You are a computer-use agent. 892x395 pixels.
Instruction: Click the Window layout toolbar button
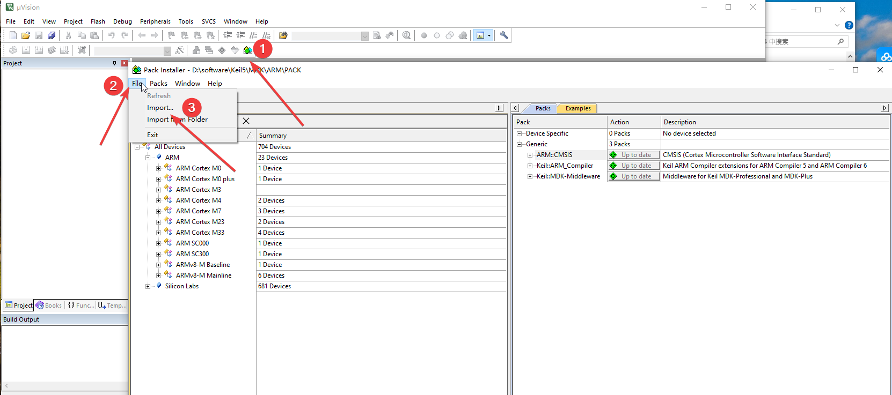(x=480, y=35)
